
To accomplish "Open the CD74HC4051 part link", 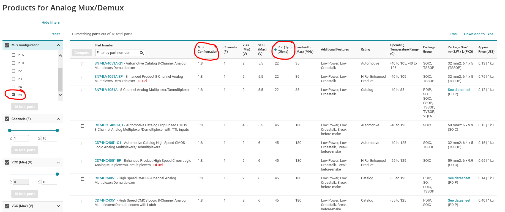I will click(105, 178).
